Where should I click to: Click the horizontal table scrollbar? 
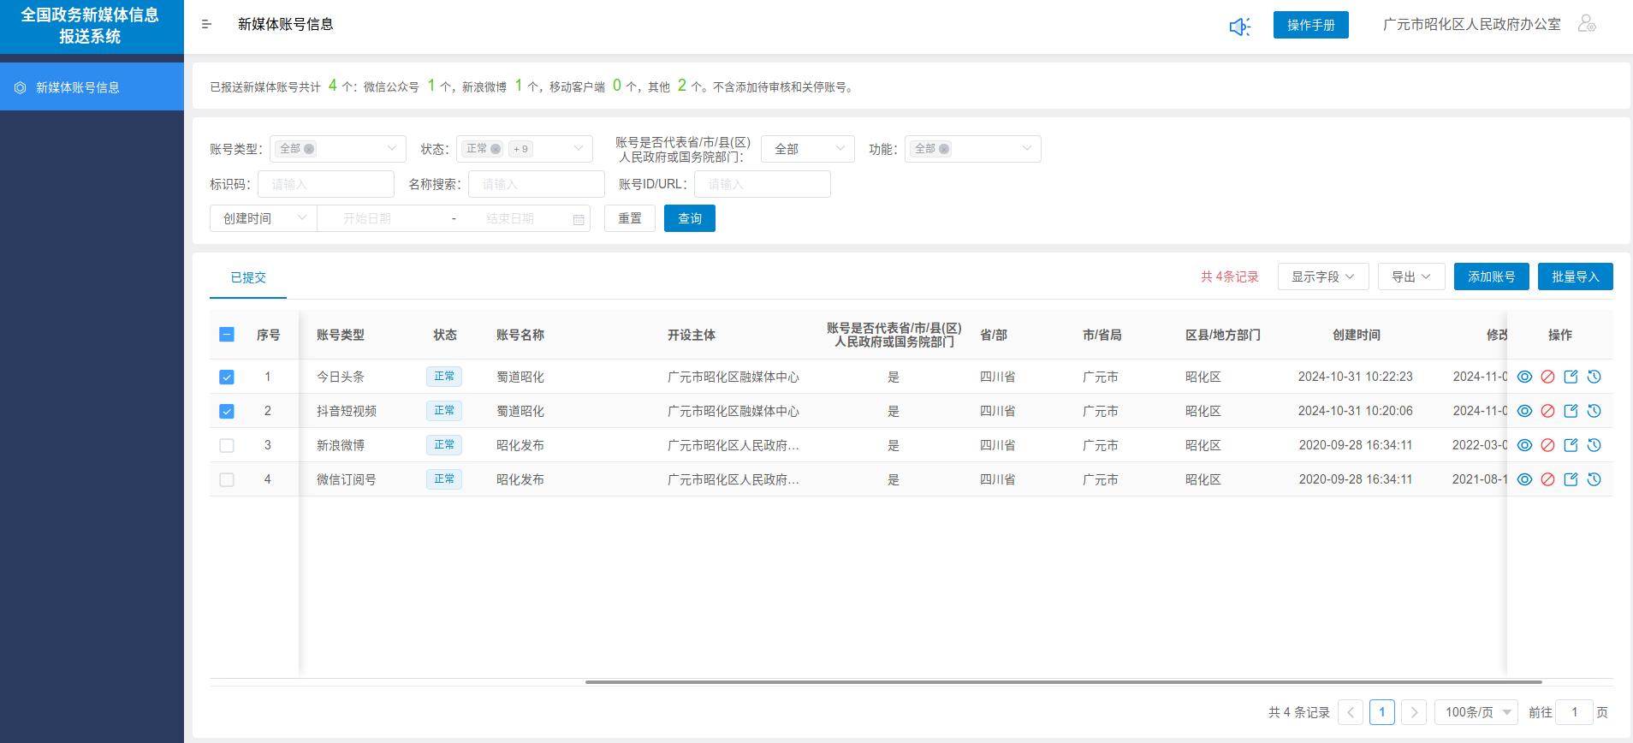click(1063, 682)
